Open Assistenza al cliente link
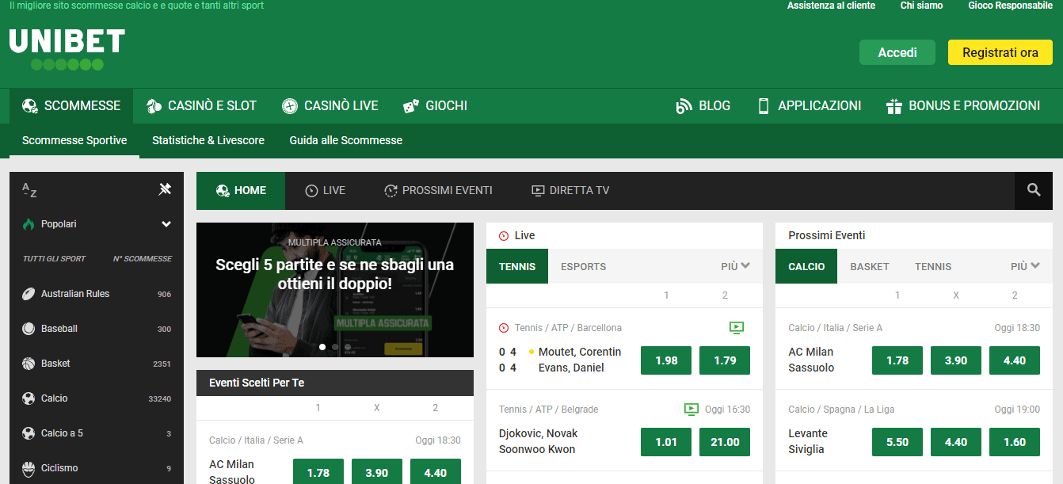1063x484 pixels. tap(831, 6)
